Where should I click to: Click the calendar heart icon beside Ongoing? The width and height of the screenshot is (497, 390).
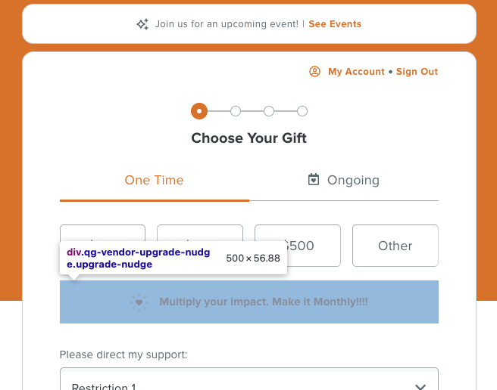(314, 179)
